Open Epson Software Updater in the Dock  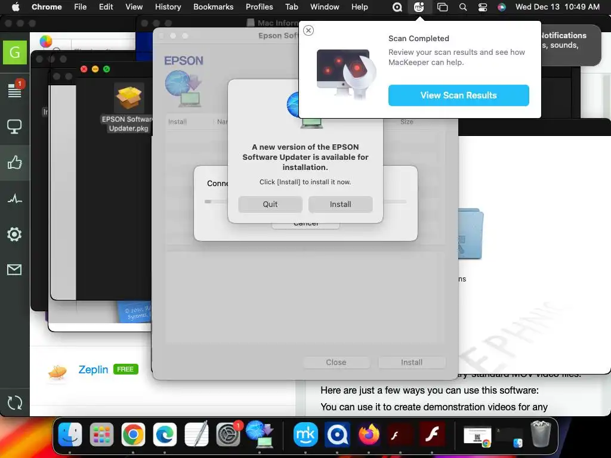tap(260, 434)
